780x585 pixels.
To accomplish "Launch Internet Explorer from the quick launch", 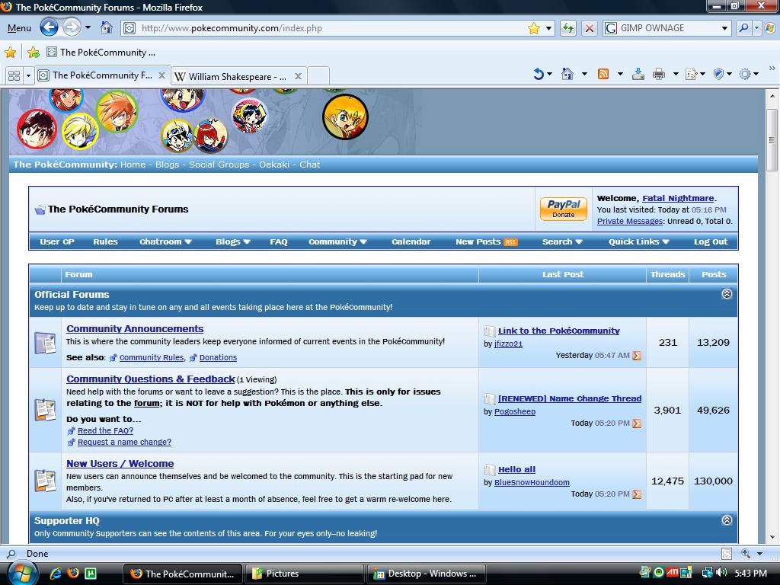I will [x=55, y=573].
